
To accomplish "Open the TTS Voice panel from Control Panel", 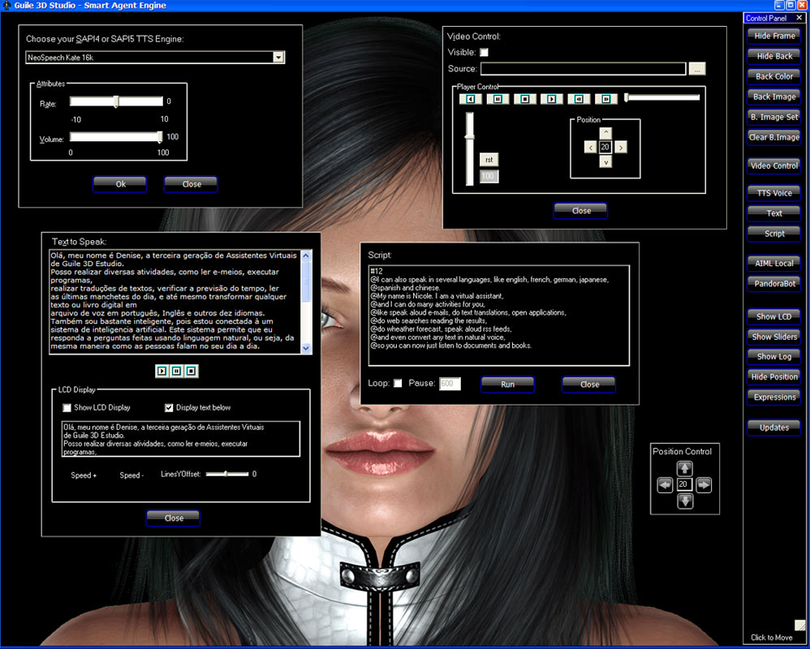I will 774,193.
